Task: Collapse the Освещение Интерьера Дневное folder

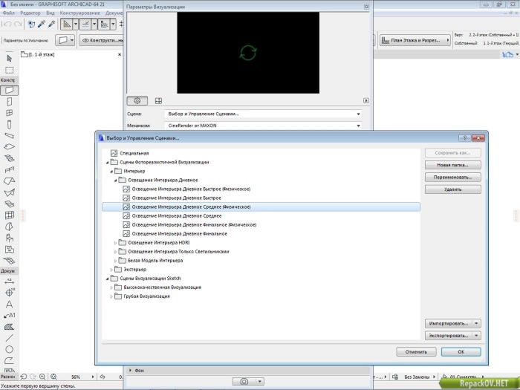Action: click(x=115, y=181)
